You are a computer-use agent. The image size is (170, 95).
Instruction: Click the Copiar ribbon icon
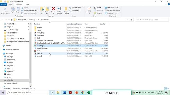[13, 9]
